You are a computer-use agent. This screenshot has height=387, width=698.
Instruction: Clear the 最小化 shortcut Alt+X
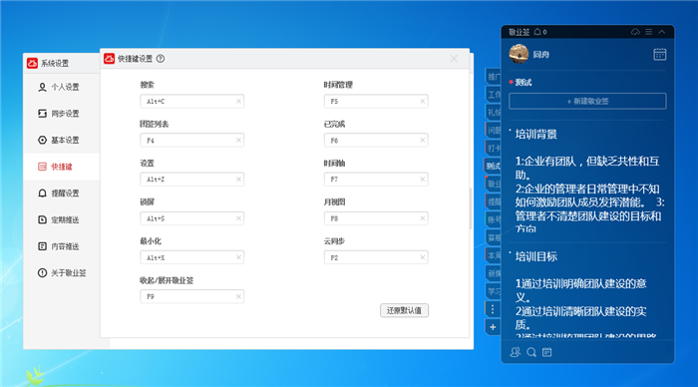(x=238, y=257)
